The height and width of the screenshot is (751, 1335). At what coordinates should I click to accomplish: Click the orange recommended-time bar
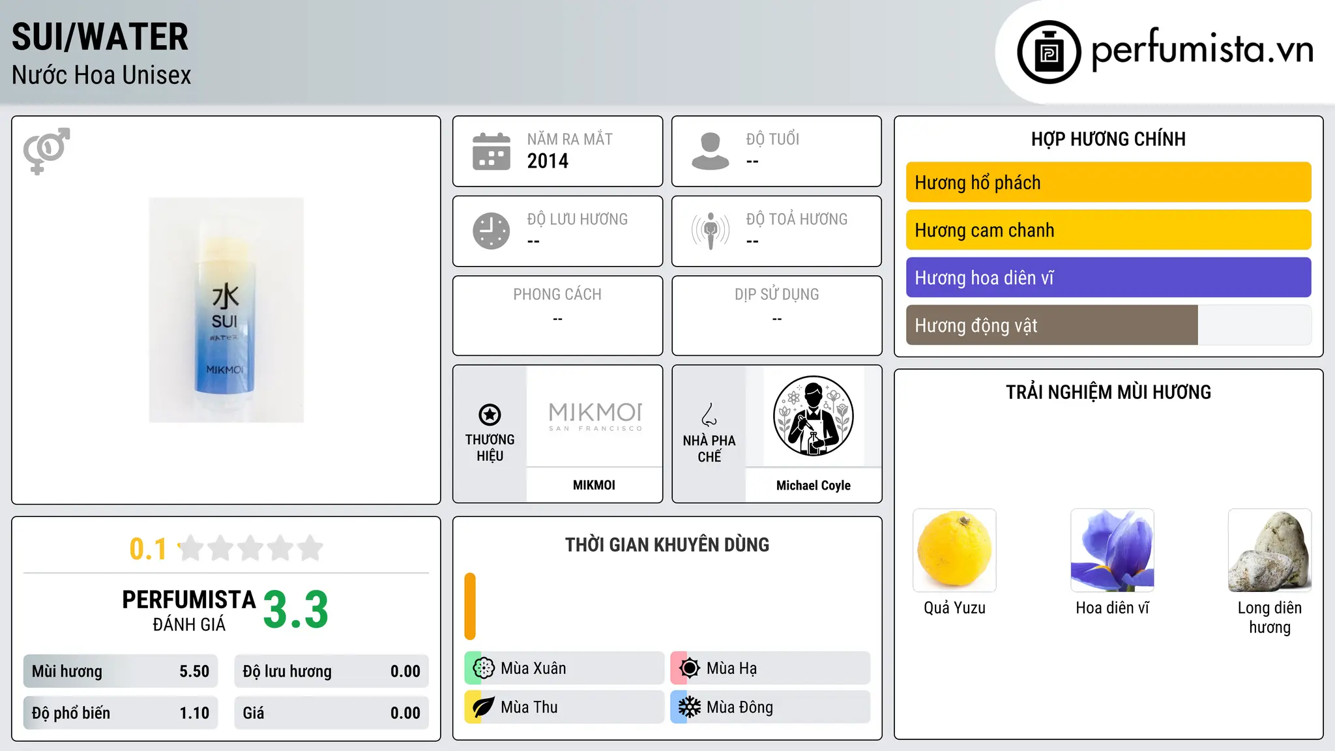click(470, 606)
